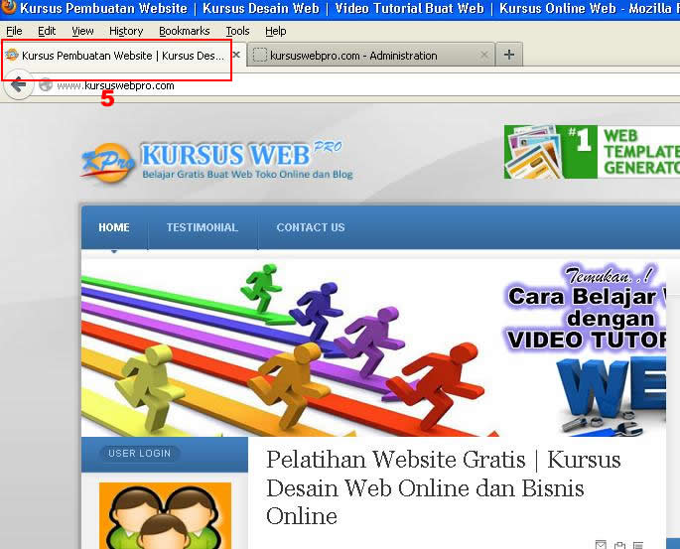680x549 pixels.
Task: Open the File menu
Action: click(x=14, y=31)
